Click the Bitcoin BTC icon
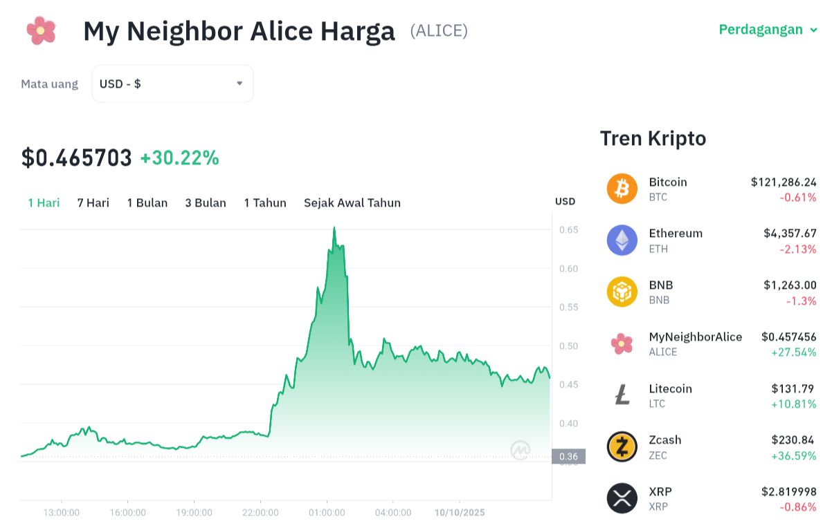Screen dimensions: 832x528 click(x=621, y=188)
